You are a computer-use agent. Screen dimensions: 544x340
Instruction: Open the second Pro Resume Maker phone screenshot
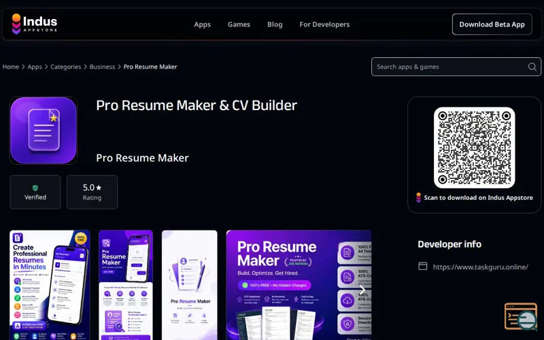click(126, 285)
